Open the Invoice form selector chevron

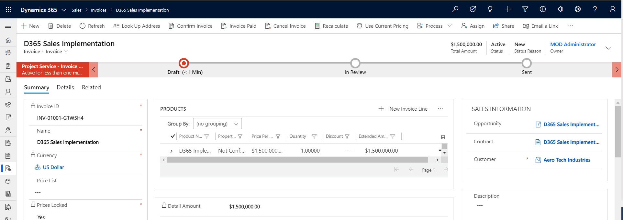[x=66, y=52]
